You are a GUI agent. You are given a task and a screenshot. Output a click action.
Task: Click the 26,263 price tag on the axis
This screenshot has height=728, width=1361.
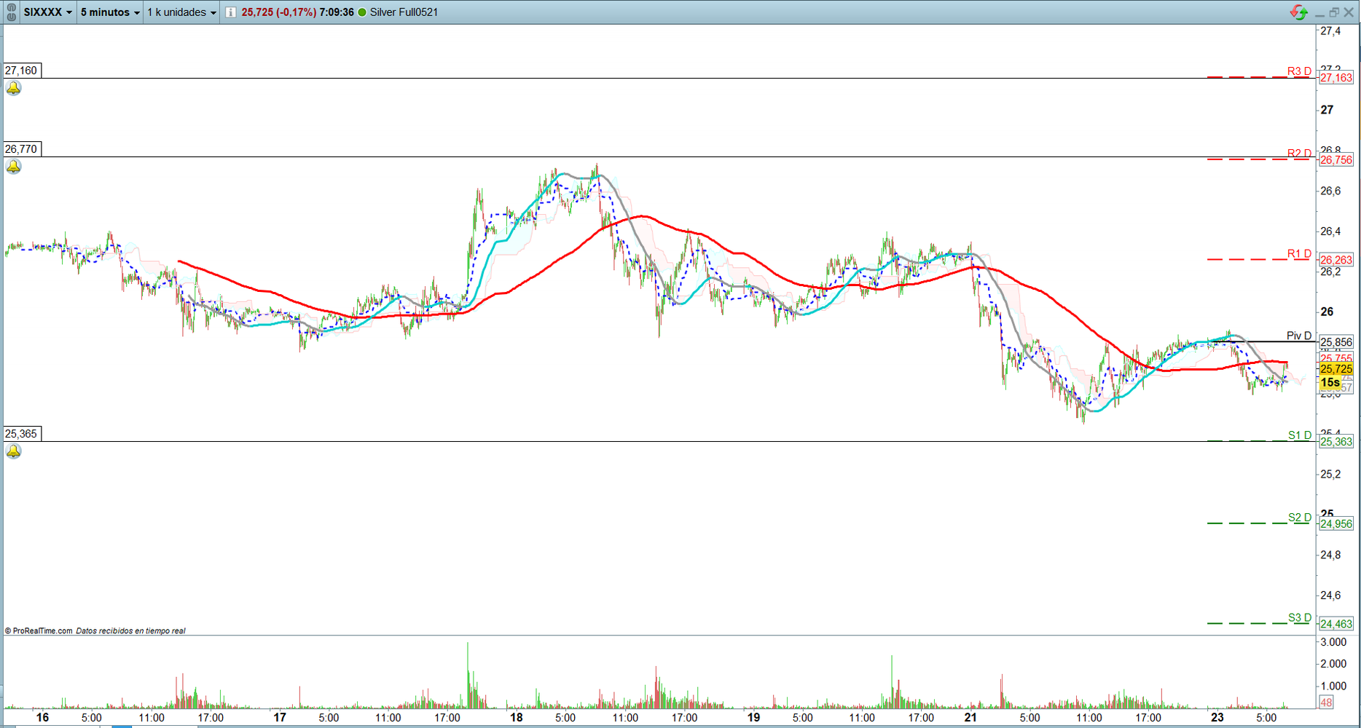click(x=1336, y=260)
